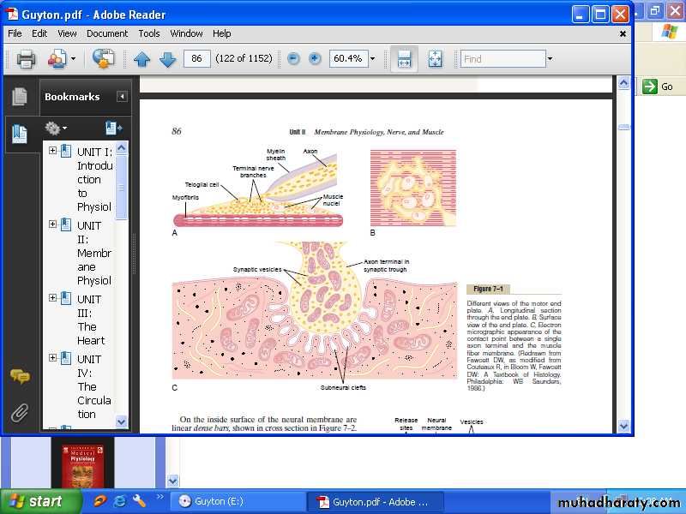Go to the next page using the down arrow

168,59
